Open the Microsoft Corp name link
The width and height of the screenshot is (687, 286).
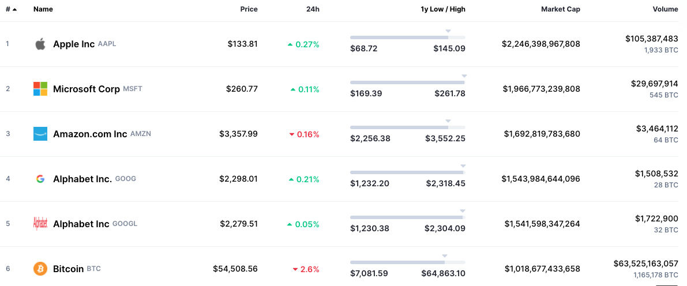(87, 89)
